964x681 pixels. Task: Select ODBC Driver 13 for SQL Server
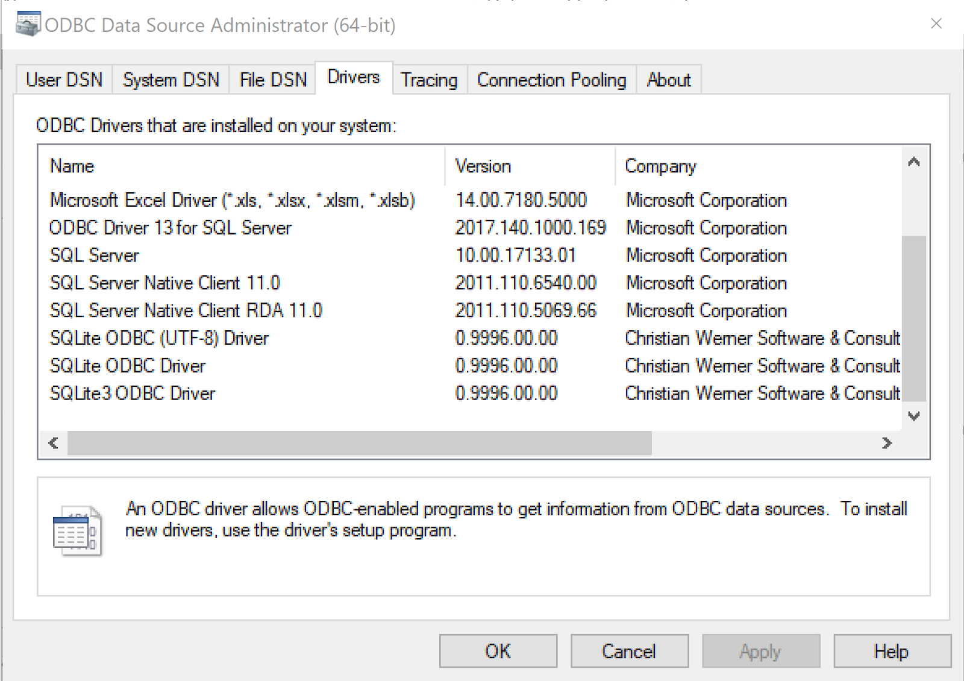pos(470,228)
